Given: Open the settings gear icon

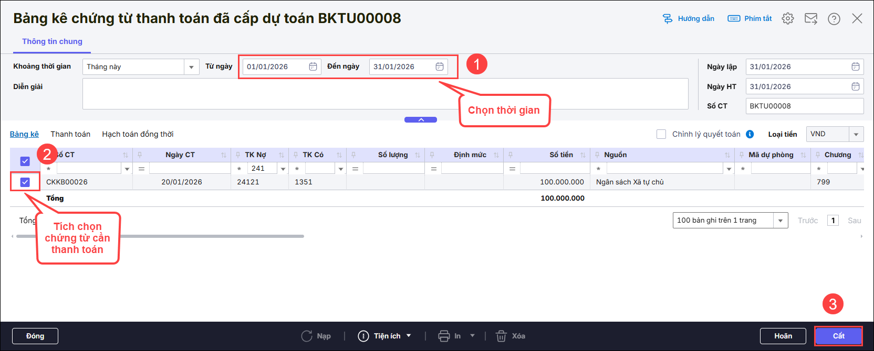Looking at the screenshot, I should pyautogui.click(x=788, y=19).
